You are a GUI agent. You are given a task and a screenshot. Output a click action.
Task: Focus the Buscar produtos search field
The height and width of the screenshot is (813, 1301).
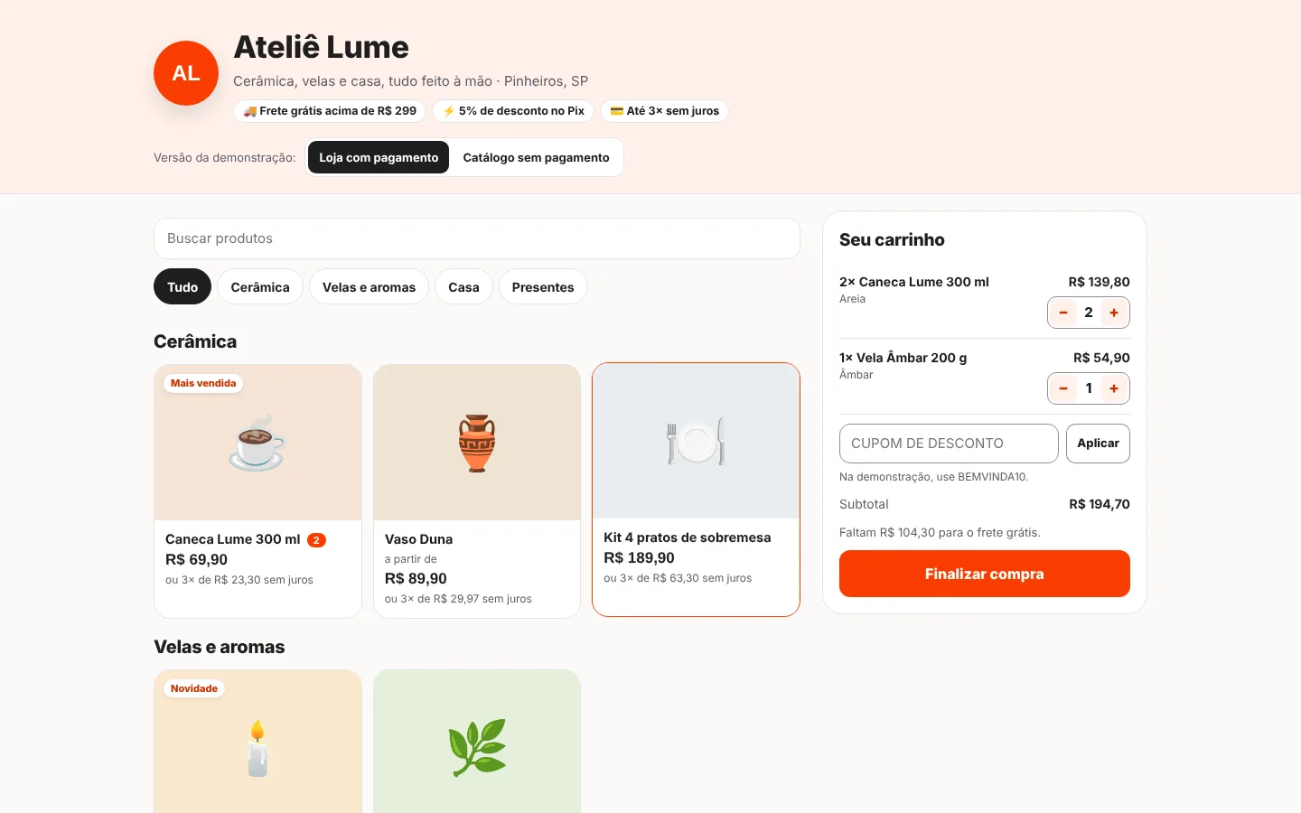pyautogui.click(x=477, y=238)
